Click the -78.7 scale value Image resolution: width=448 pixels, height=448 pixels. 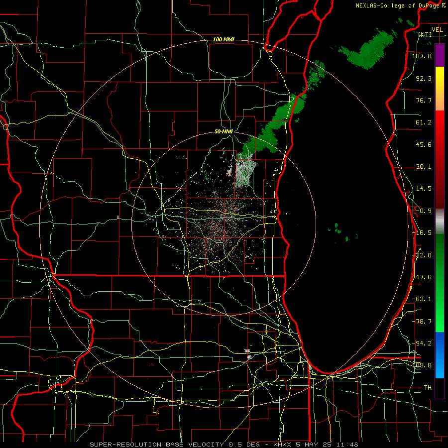click(x=422, y=322)
